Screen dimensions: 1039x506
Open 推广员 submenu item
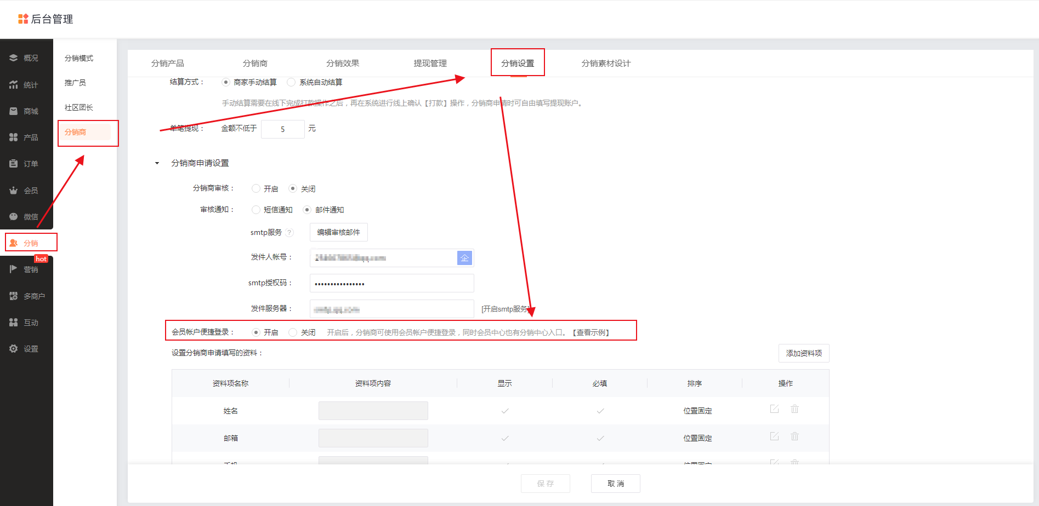point(75,83)
